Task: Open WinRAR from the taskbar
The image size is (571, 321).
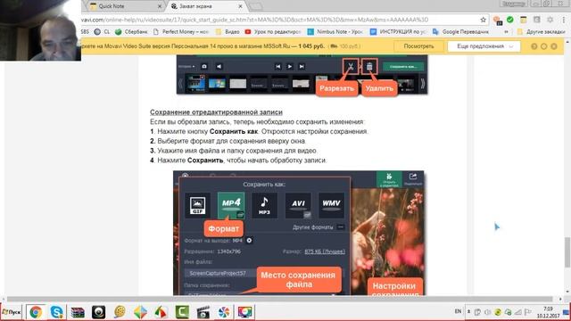Action: pyautogui.click(x=78, y=312)
